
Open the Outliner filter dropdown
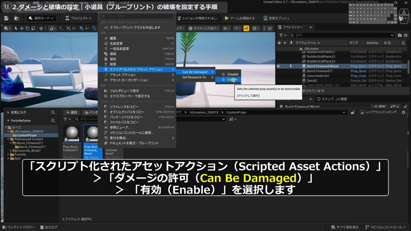pyautogui.click(x=283, y=35)
